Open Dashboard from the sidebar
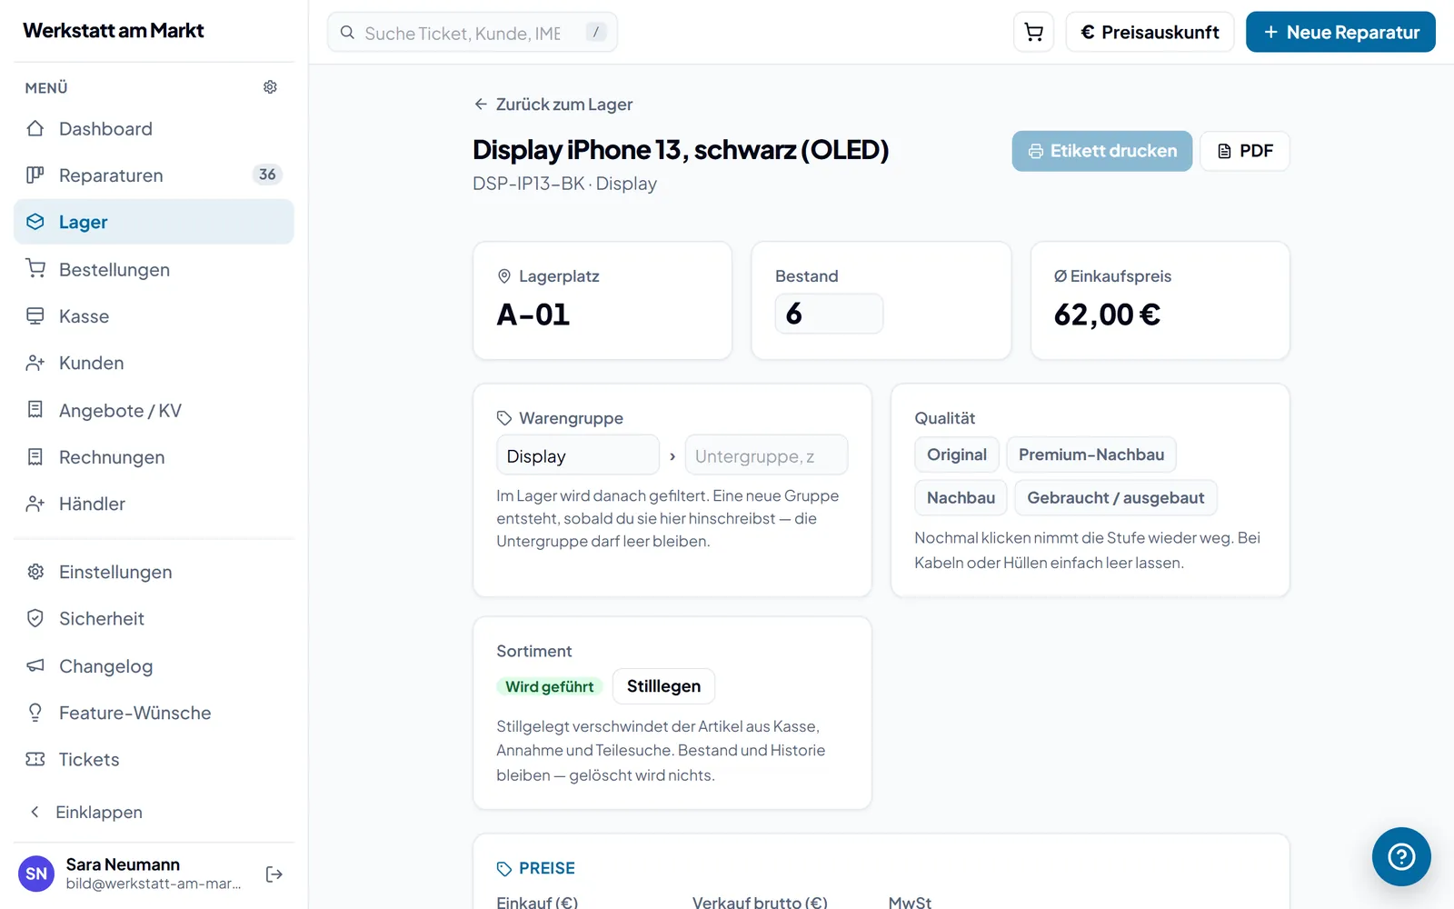 tap(154, 129)
